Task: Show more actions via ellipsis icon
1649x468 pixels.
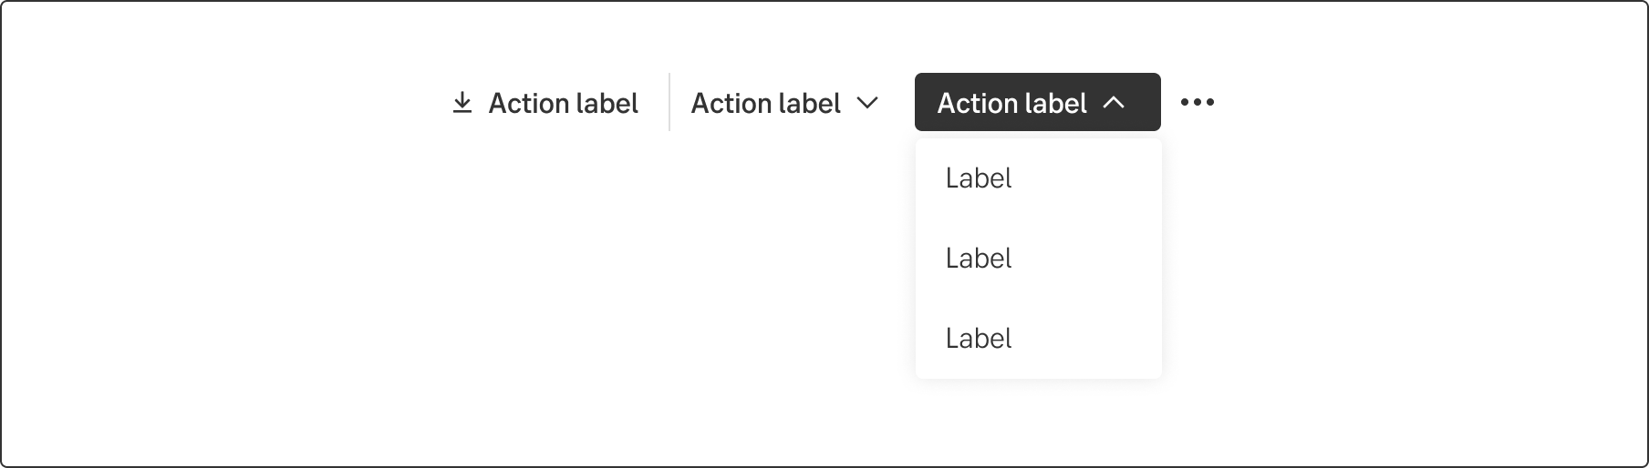Action: 1197,102
